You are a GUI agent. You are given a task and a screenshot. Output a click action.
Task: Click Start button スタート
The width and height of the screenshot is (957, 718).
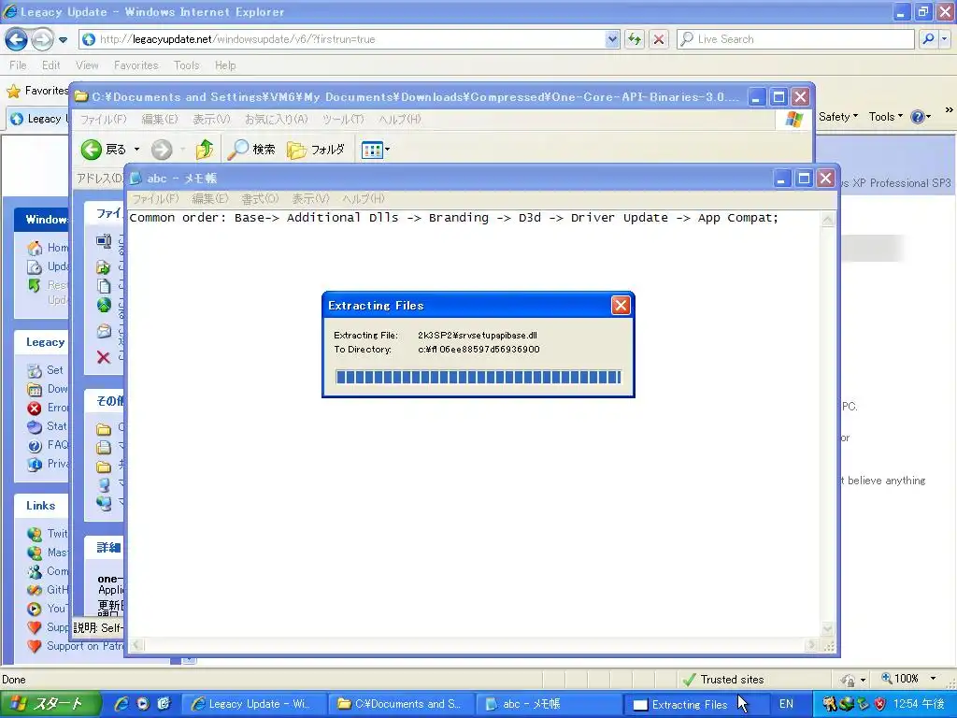(49, 704)
